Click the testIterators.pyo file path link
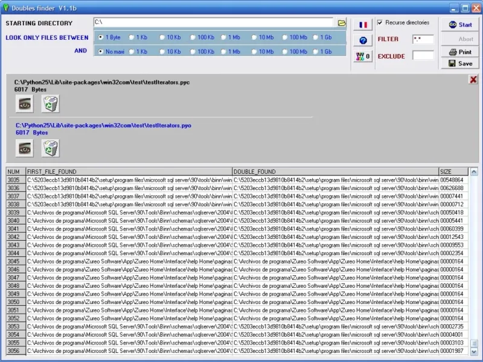The image size is (483, 362). click(x=103, y=125)
